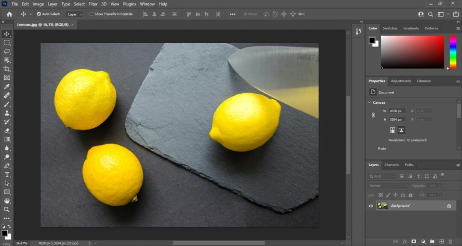
Task: Select the Clone Stamp tool
Action: coord(6,113)
